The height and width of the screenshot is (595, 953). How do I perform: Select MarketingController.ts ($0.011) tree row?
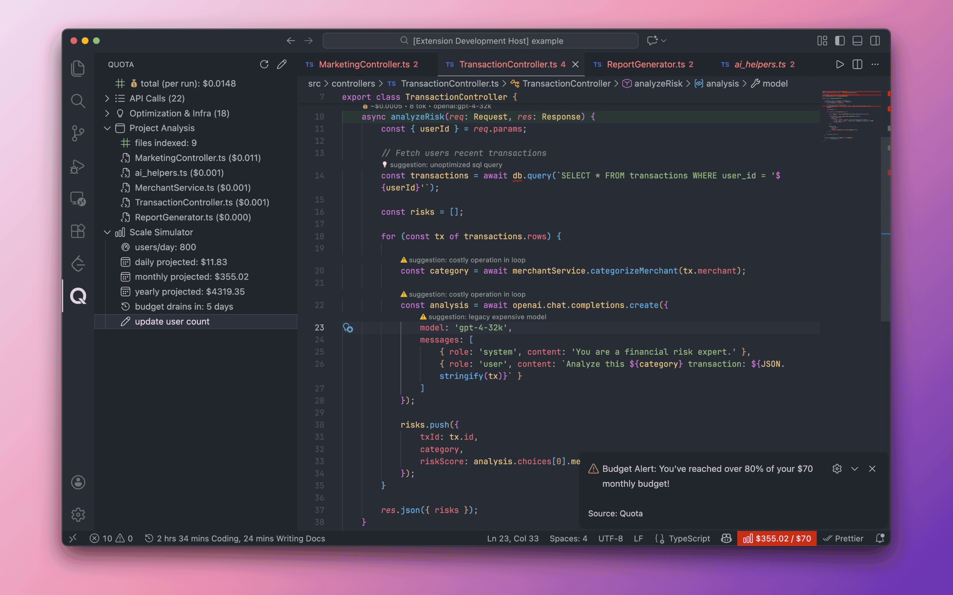click(196, 158)
